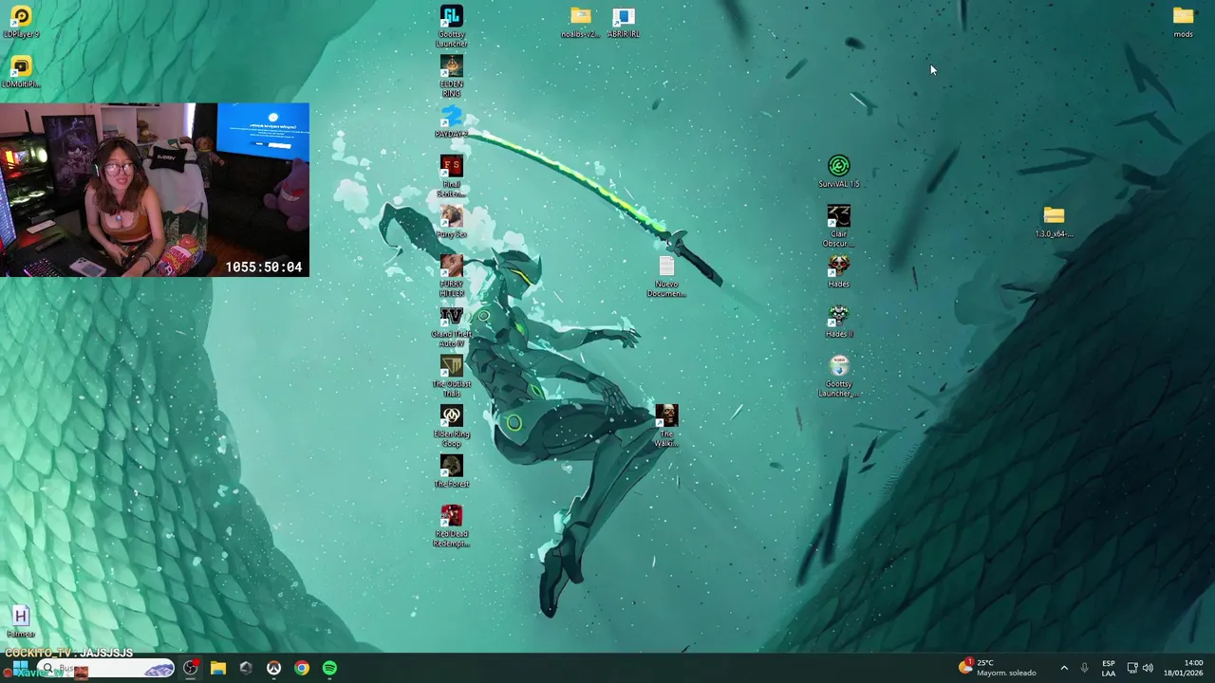Open the grey hexagon app in taskbar
The width and height of the screenshot is (1215, 683).
pos(246,668)
